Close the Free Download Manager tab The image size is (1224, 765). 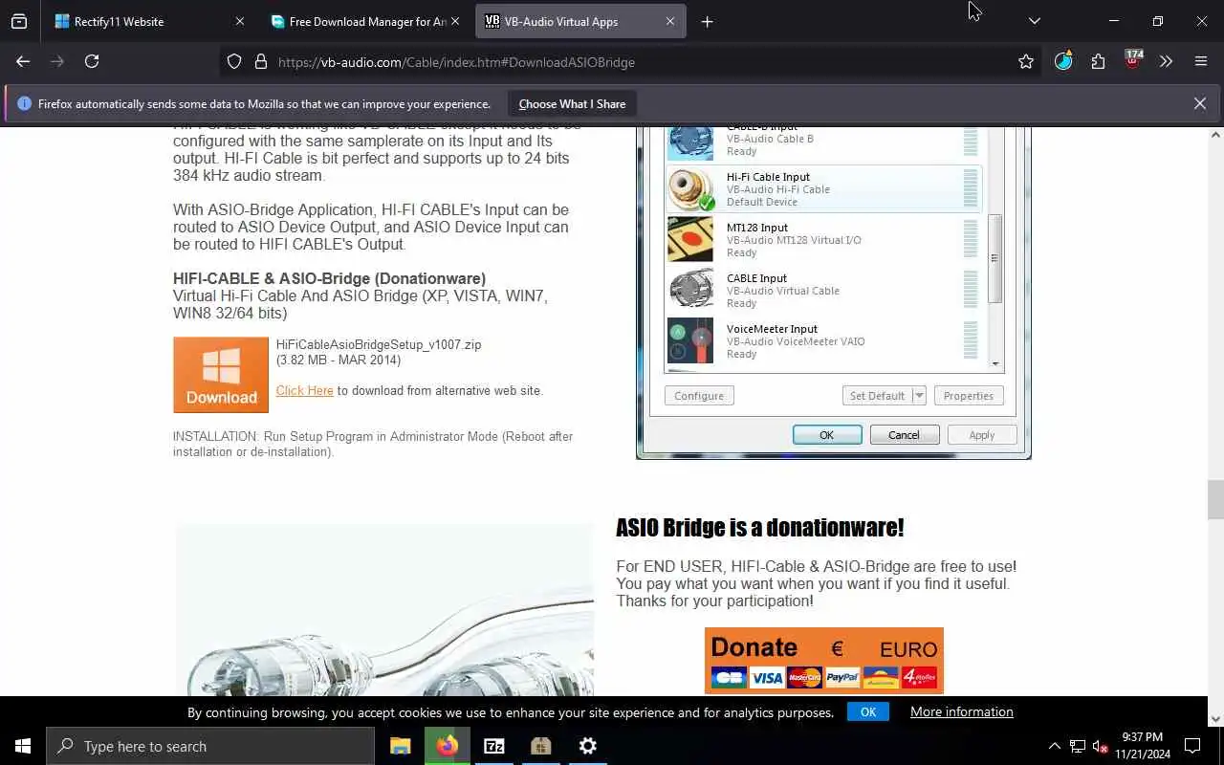coord(455,21)
